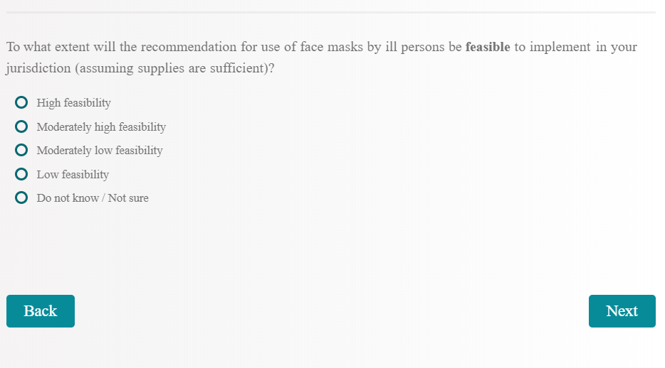
Task: Select the Low feasibility radio button
Action: [21, 174]
